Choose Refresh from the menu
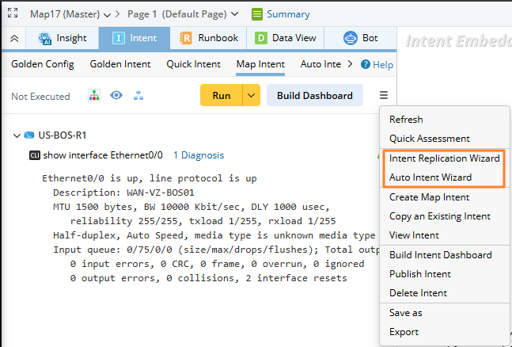The height and width of the screenshot is (347, 512). point(445,120)
